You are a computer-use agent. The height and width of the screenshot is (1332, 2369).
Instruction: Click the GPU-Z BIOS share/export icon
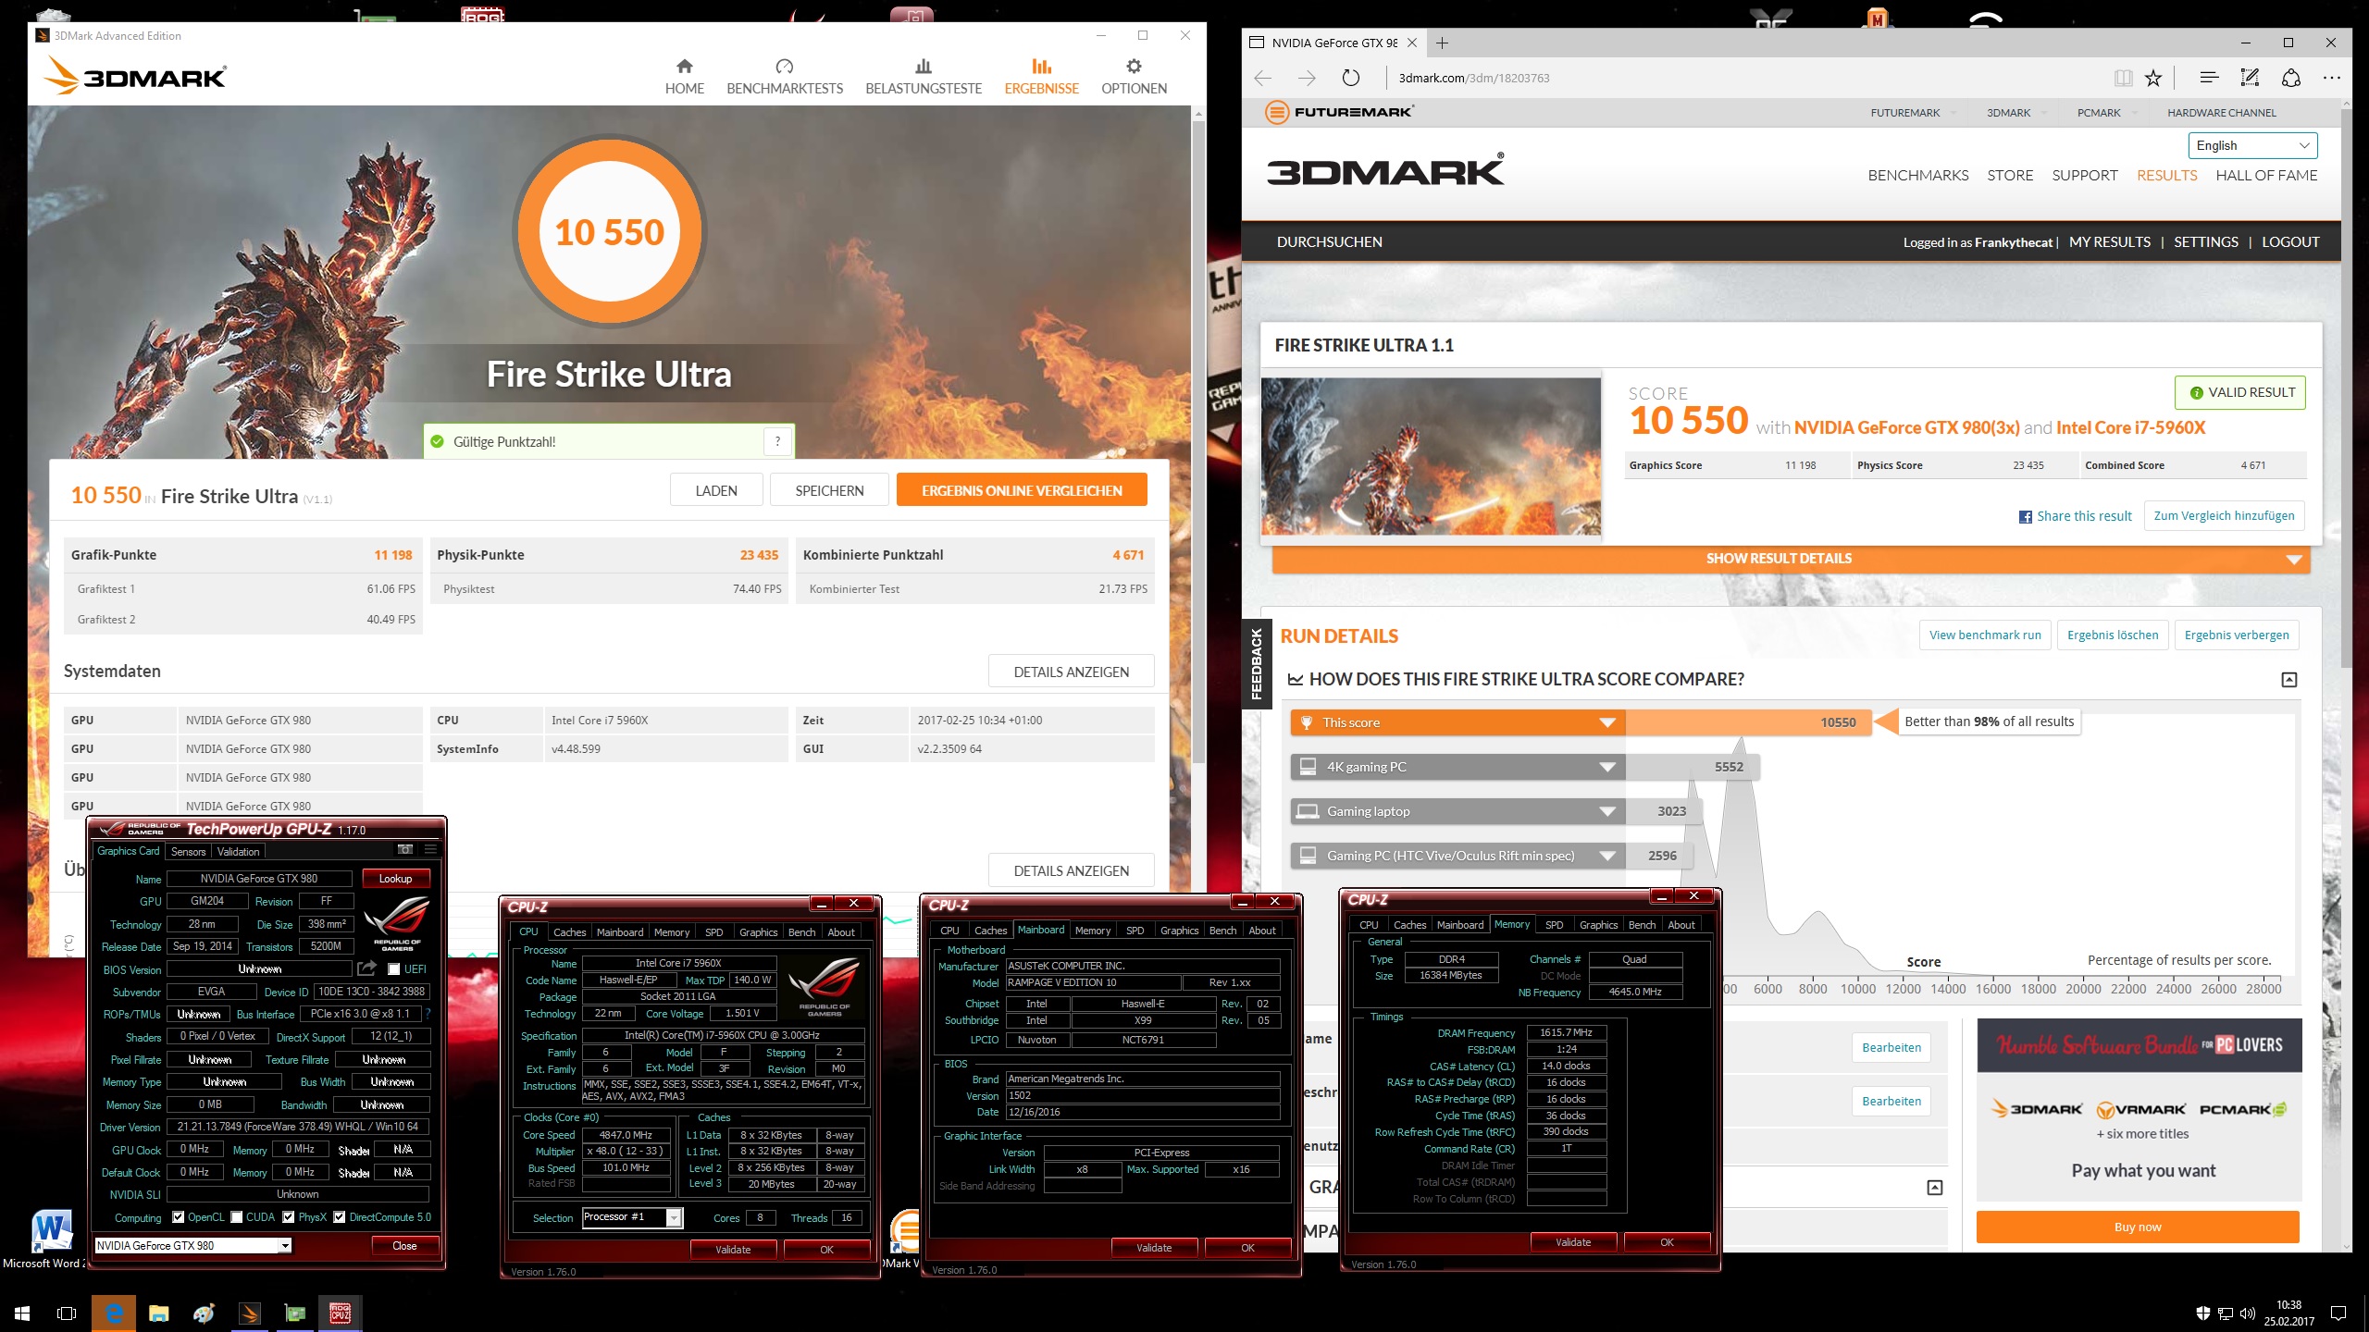[x=367, y=968]
